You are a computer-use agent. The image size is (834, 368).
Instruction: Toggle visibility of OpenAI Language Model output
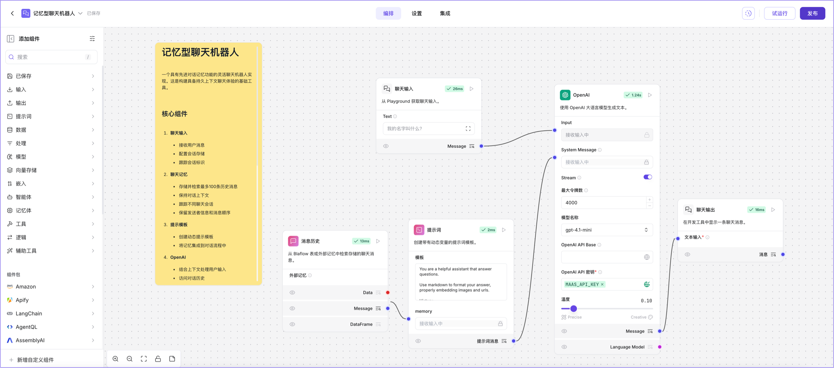(x=564, y=347)
